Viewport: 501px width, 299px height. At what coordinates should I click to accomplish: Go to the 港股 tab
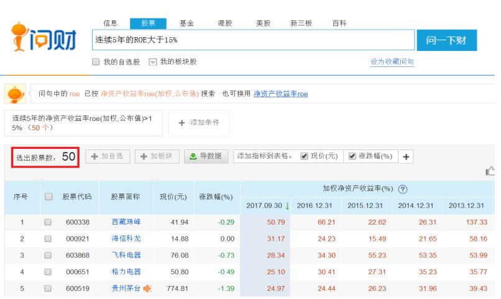225,24
